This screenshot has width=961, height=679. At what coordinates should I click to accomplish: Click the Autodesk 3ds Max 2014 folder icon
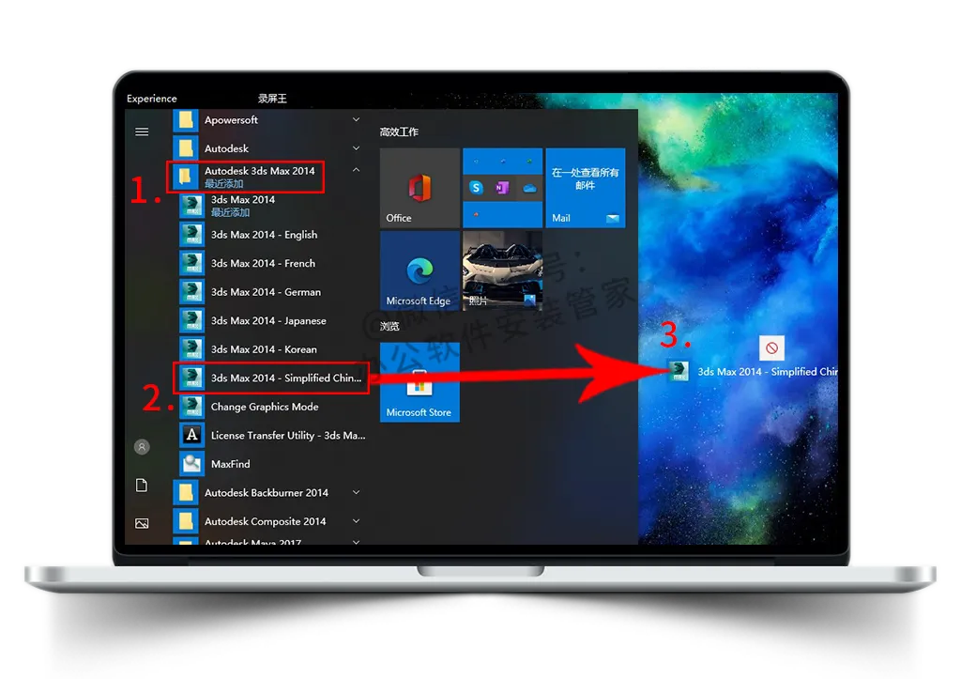[x=185, y=177]
